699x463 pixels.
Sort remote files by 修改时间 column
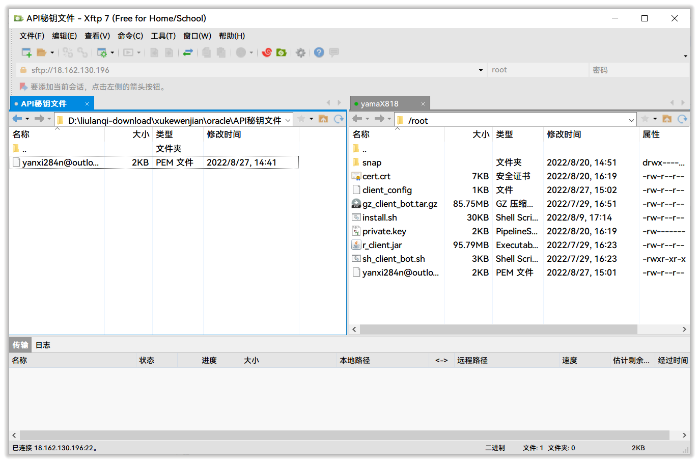tap(564, 134)
